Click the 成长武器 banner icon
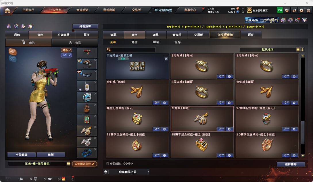Screen dimensions: 313x182 pos(262,20)
